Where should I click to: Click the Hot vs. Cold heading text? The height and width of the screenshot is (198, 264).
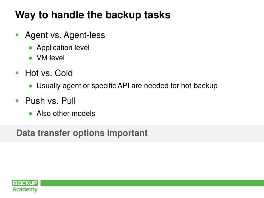click(49, 73)
